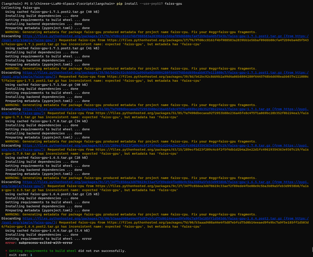Click 'Using cached faiss-gpu-1.6.5.tar.gz (28 kB)'
Viewport: 313px width, 257px height.
(47, 158)
